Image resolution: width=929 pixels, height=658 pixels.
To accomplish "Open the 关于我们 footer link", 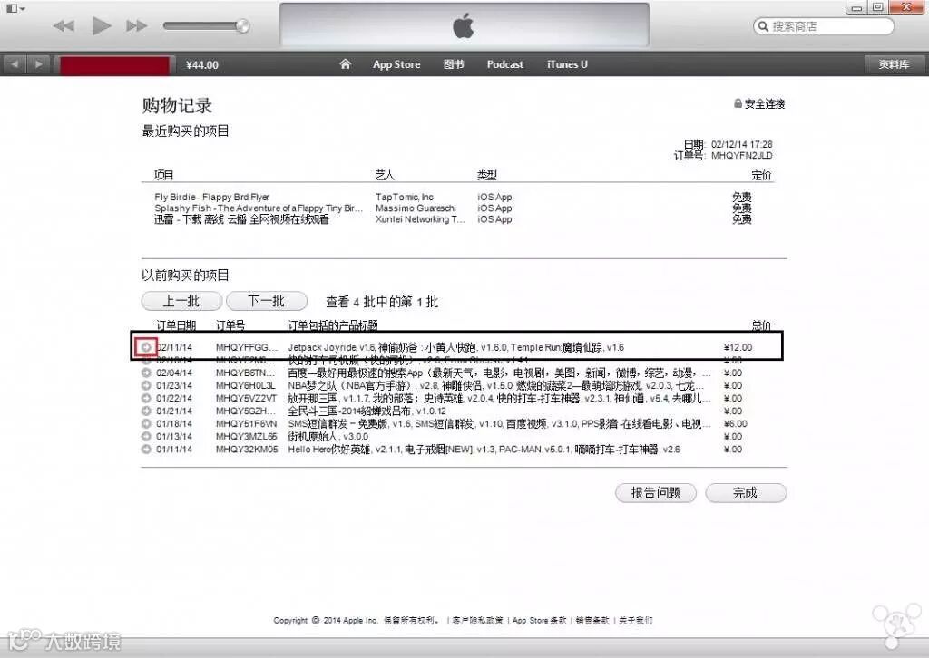I will 636,621.
